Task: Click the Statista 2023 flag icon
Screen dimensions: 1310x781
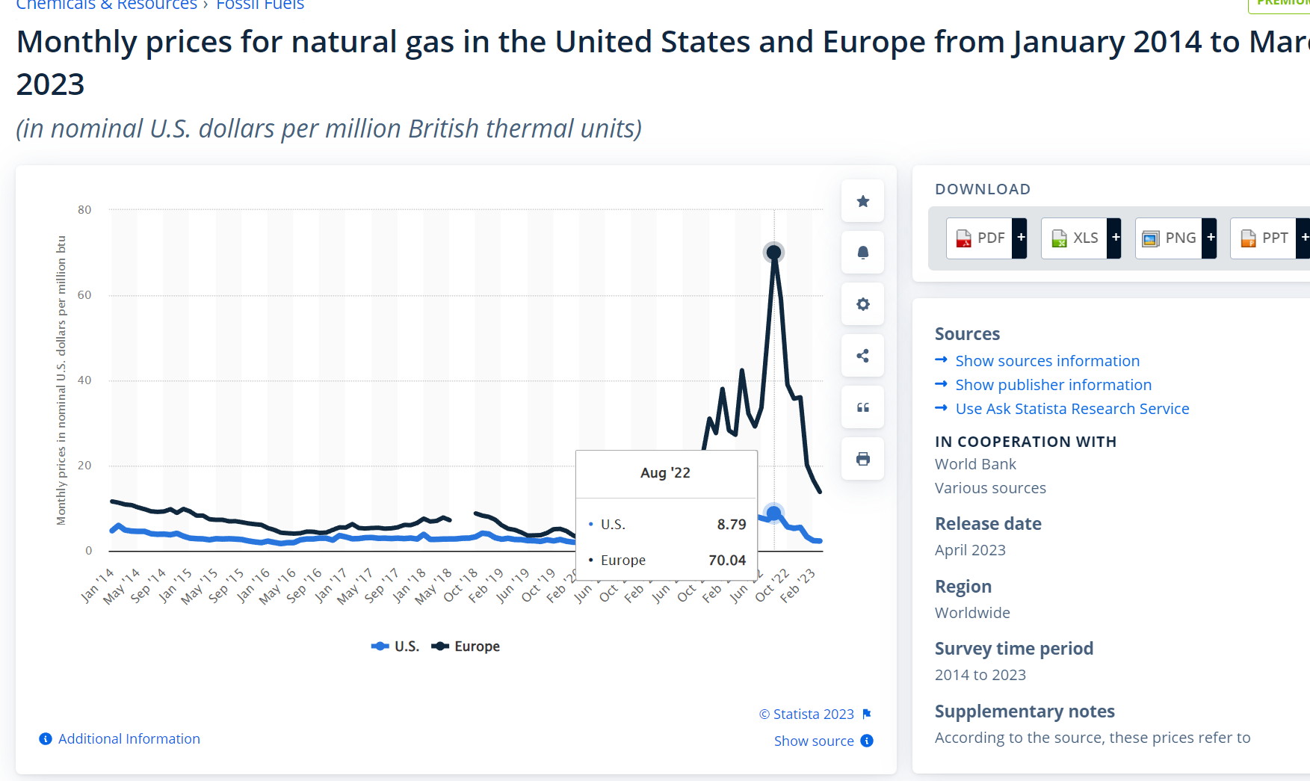Action: [867, 714]
